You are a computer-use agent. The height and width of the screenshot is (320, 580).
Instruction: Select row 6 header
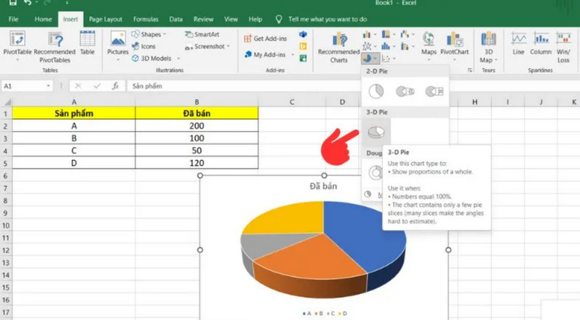[x=6, y=175]
